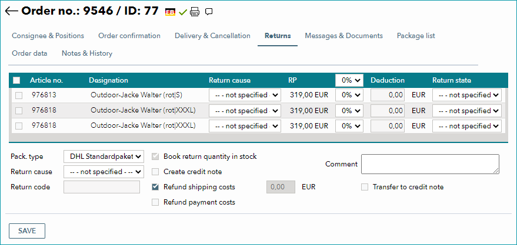517x245 pixels.
Task: Click the Deduction field for article 976813
Action: coord(388,95)
